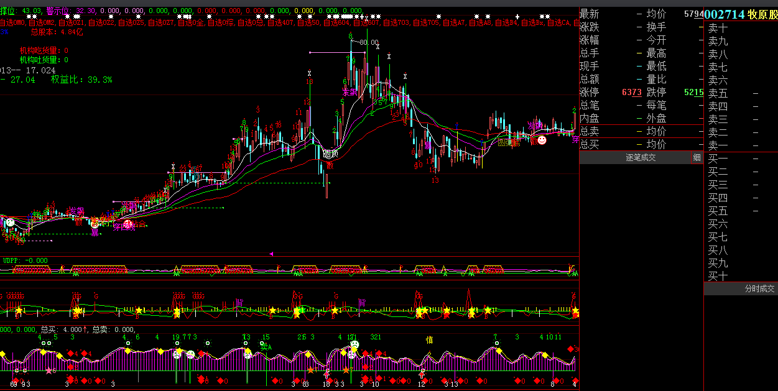
Task: Select the 外盘 label
Action: [x=657, y=119]
